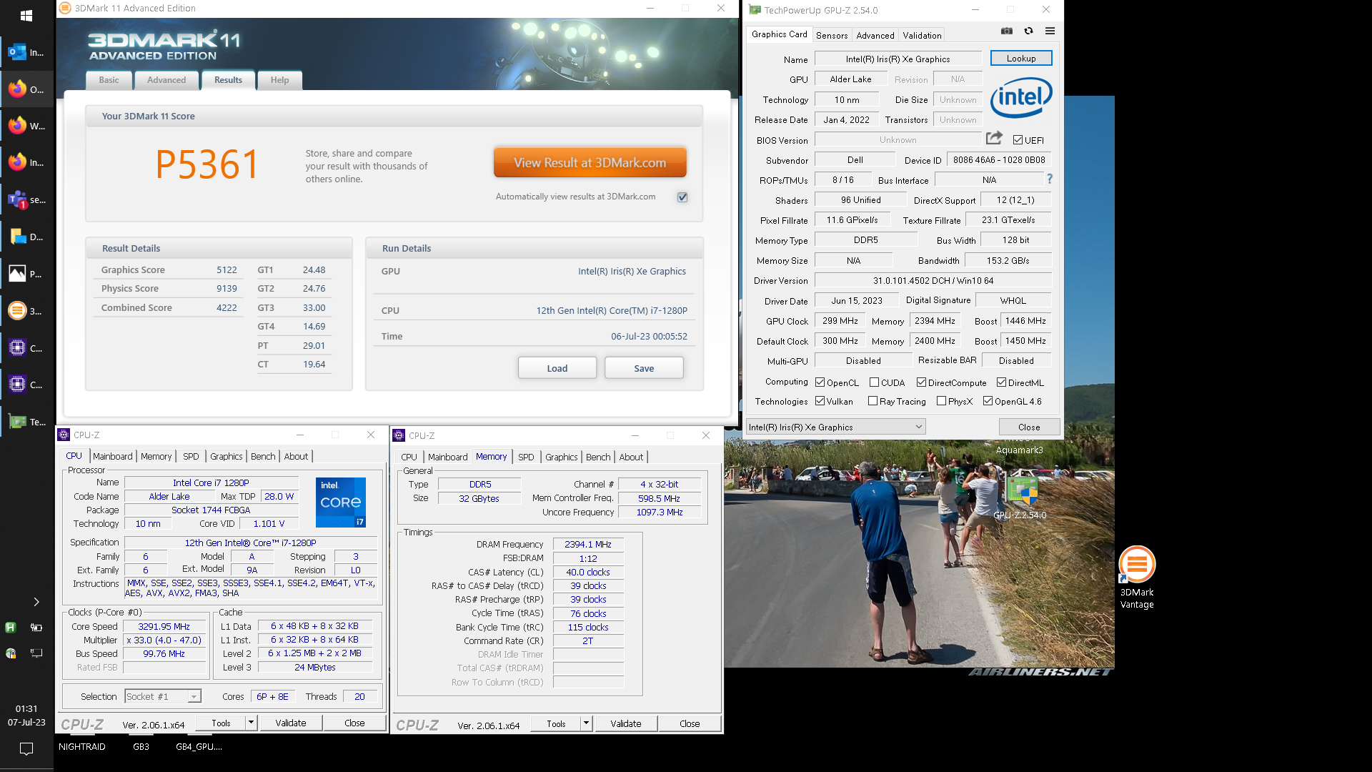
Task: Click the Specification field in CPU-Z
Action: [x=250, y=543]
